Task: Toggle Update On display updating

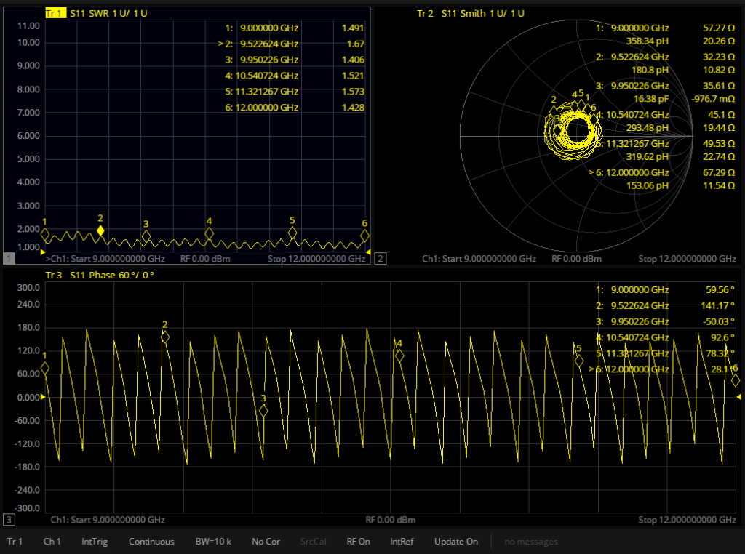Action: click(x=456, y=541)
